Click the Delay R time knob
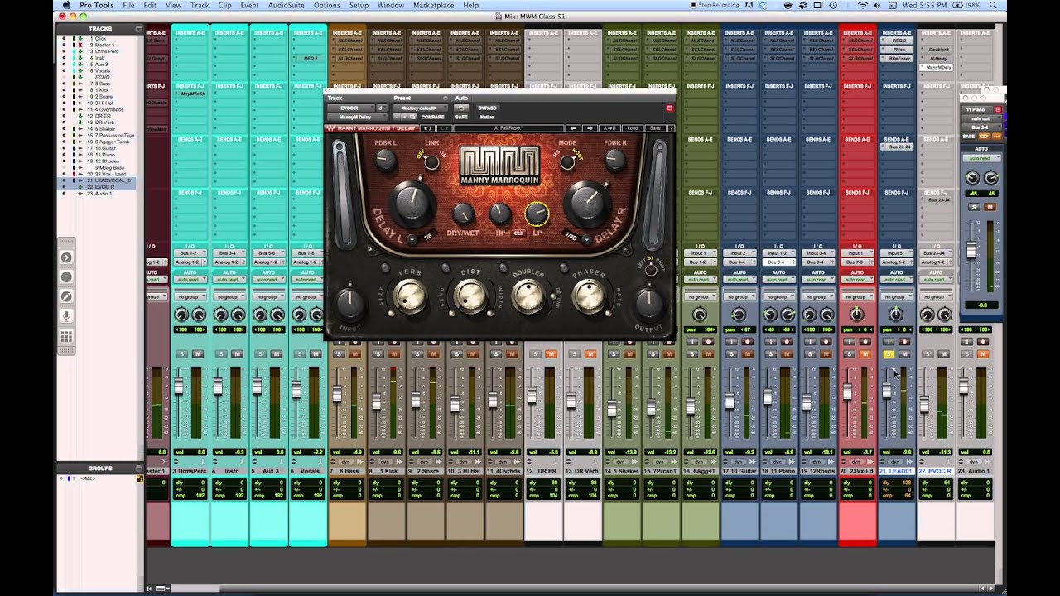The width and height of the screenshot is (1060, 596). pyautogui.click(x=585, y=203)
